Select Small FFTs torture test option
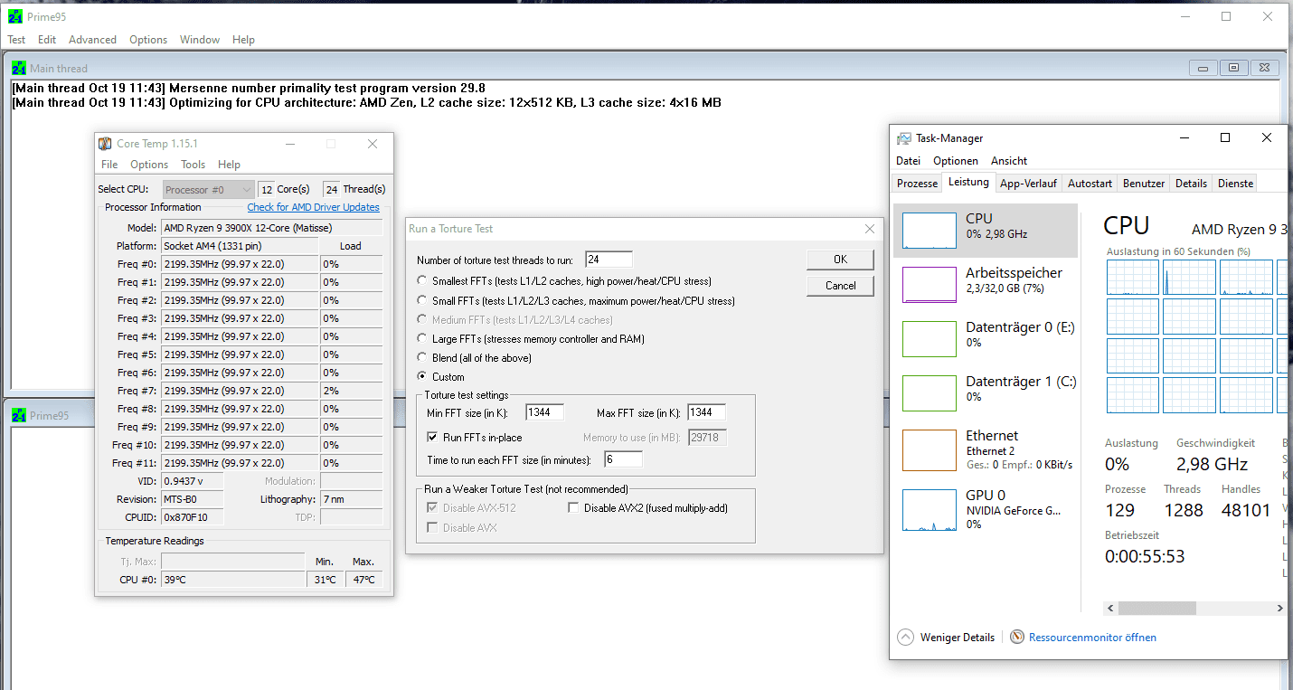The width and height of the screenshot is (1293, 690). click(422, 300)
